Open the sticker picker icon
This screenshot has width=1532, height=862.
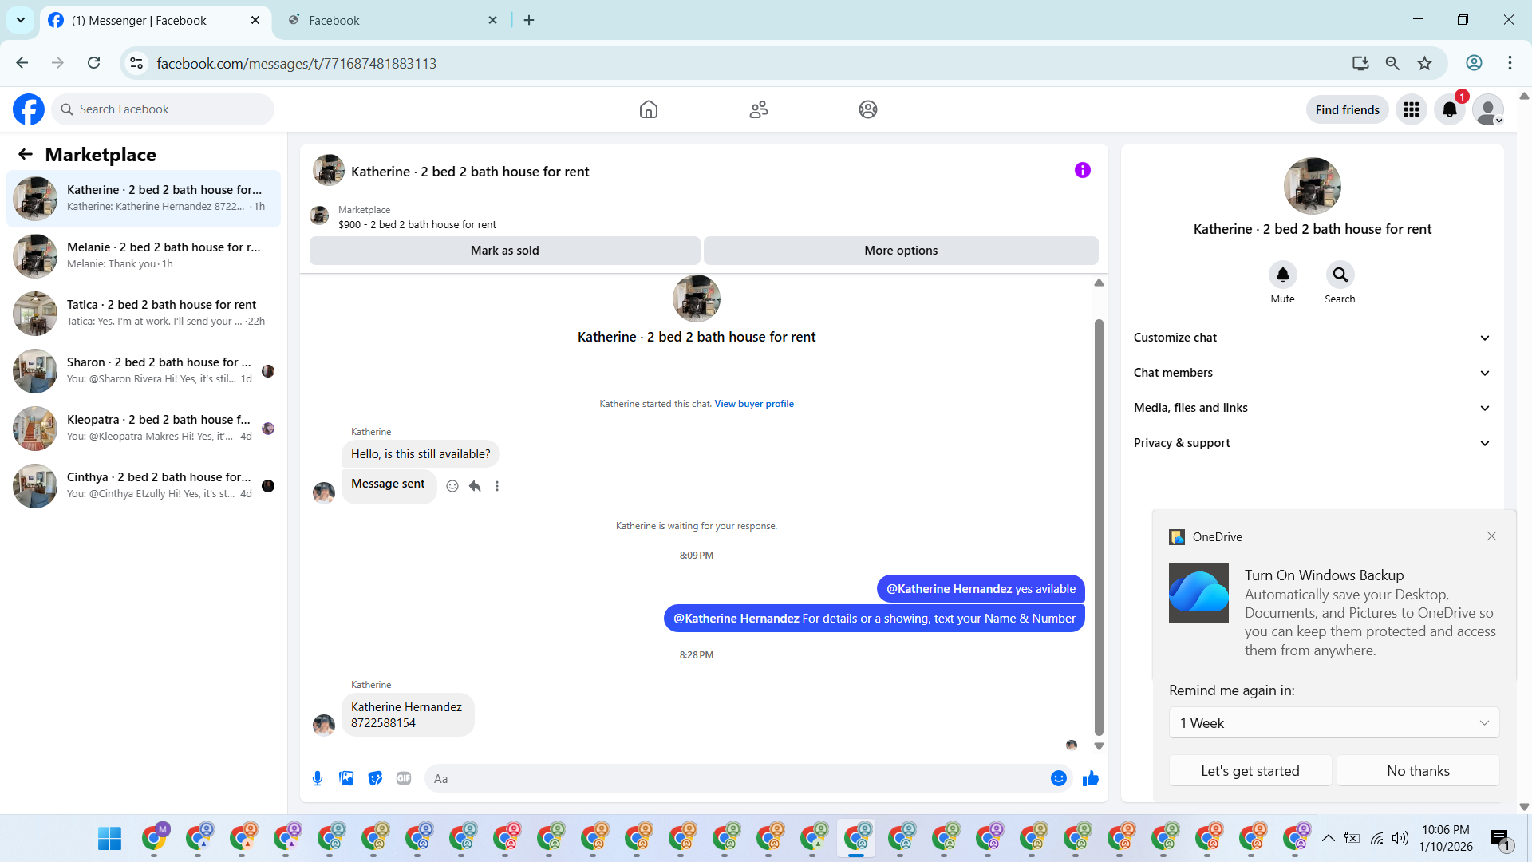[x=375, y=778]
